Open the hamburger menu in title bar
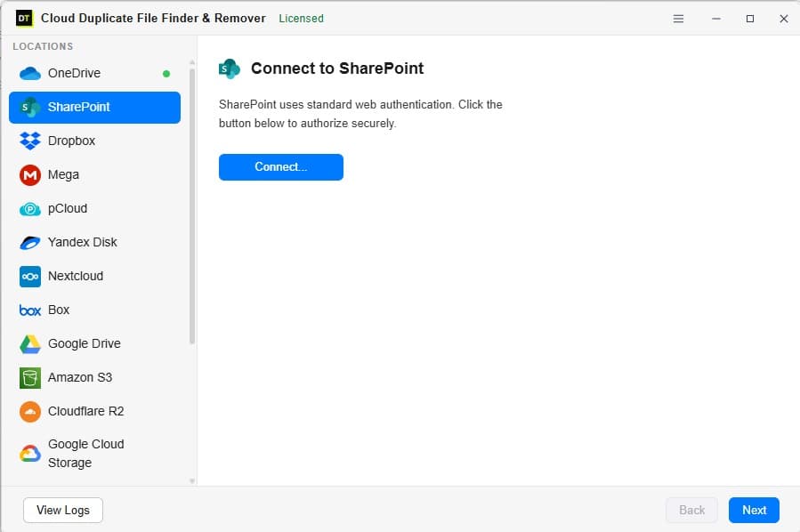 coord(678,19)
